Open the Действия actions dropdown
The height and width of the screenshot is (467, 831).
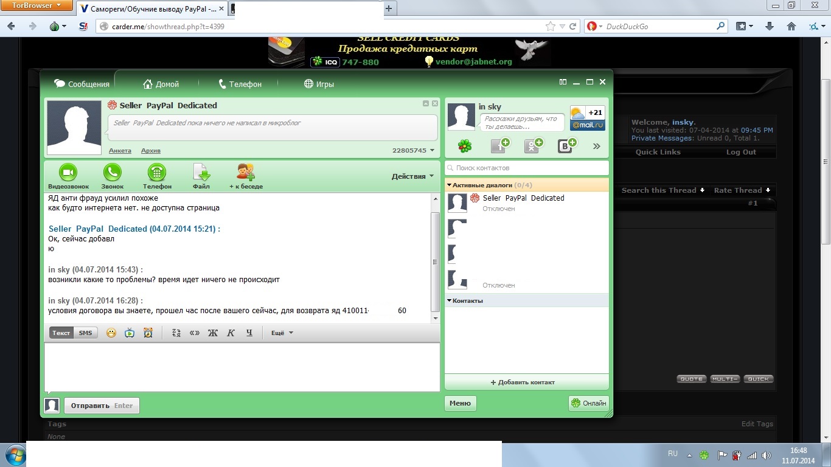pyautogui.click(x=412, y=176)
